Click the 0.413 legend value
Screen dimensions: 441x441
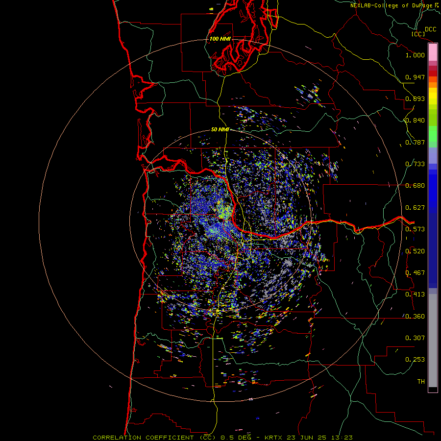(x=415, y=294)
